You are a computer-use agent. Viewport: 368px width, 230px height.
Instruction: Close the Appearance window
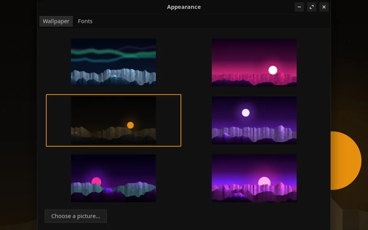click(x=324, y=7)
